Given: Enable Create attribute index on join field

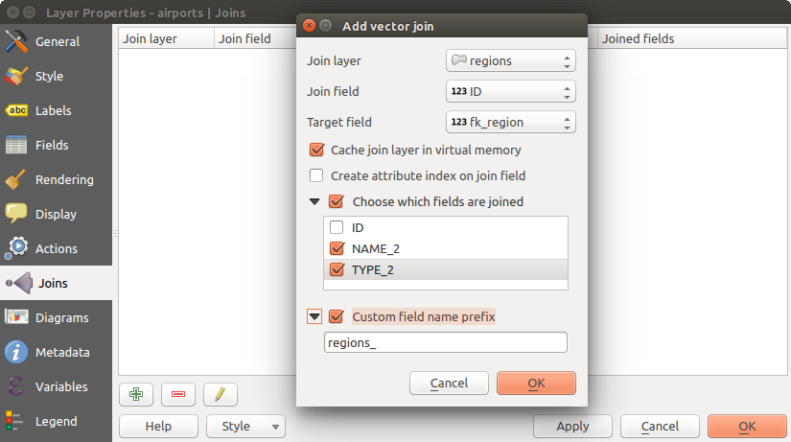Looking at the screenshot, I should (x=316, y=176).
